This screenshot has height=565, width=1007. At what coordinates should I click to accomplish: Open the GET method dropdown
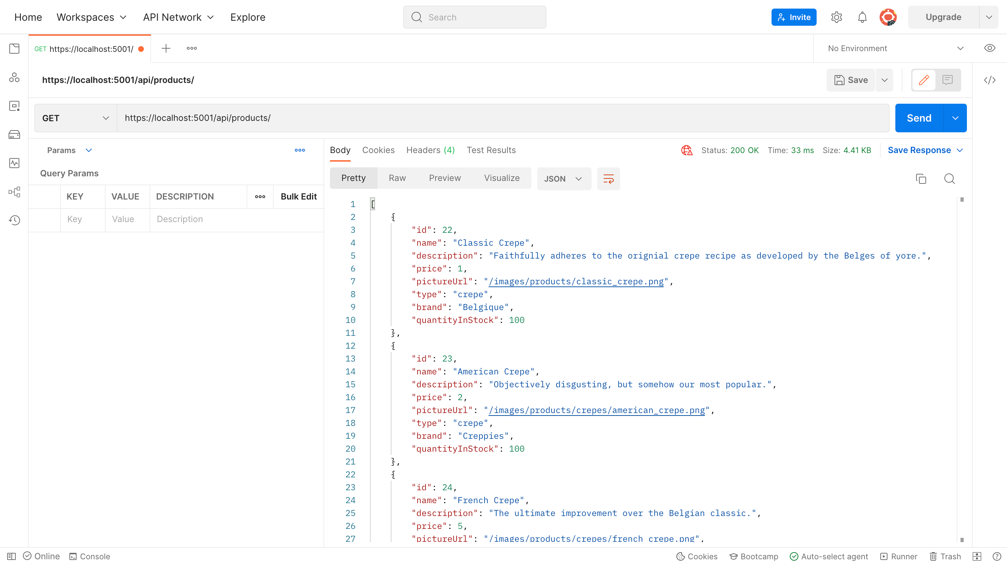[x=76, y=118]
